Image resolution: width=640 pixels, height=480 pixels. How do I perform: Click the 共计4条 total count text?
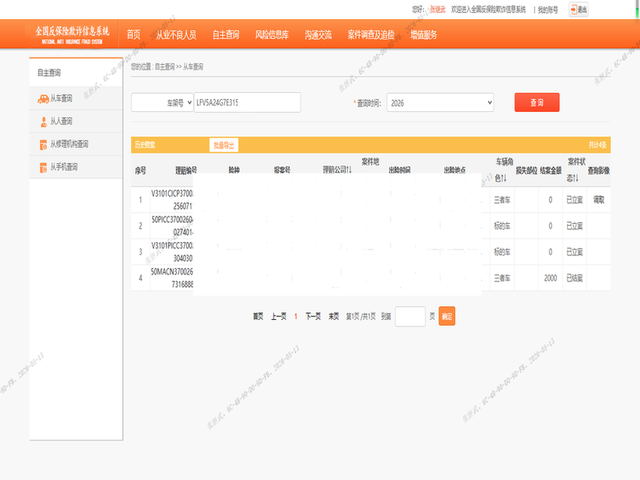597,145
